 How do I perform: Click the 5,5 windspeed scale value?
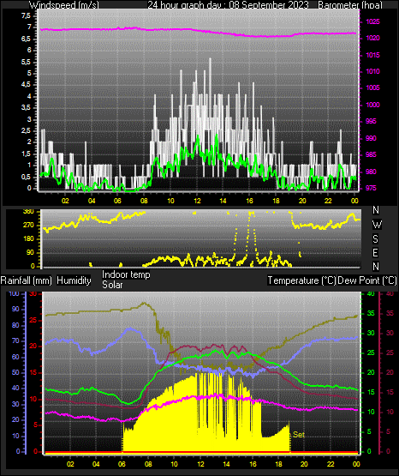pyautogui.click(x=26, y=62)
